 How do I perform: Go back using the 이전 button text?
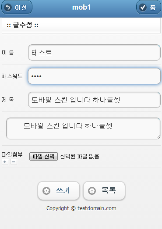pos(21,7)
